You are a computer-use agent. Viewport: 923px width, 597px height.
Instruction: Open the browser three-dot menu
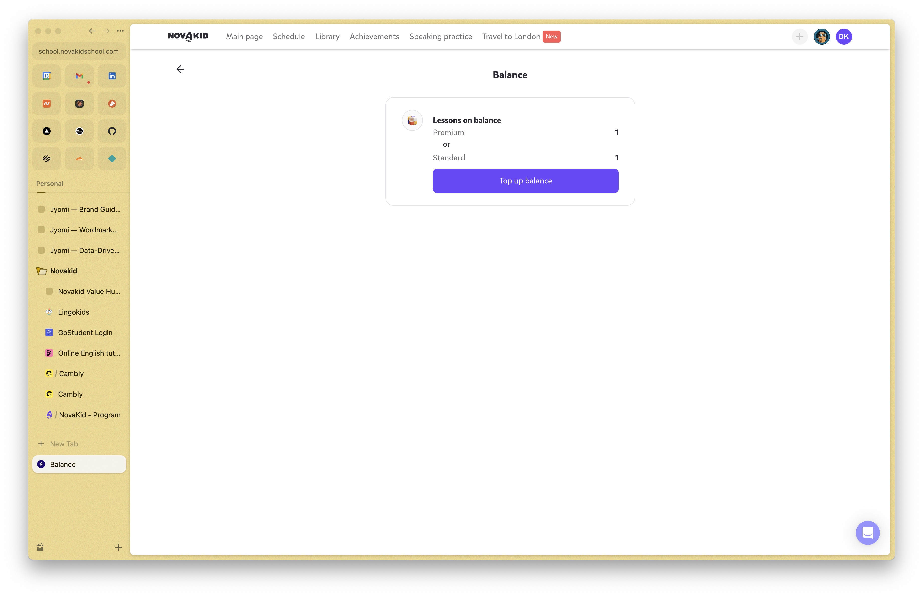pos(121,31)
